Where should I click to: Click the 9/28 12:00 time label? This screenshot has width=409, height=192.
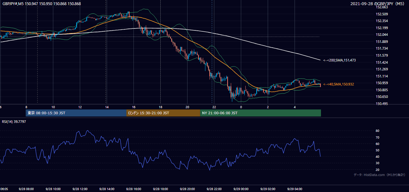[x=80, y=189]
